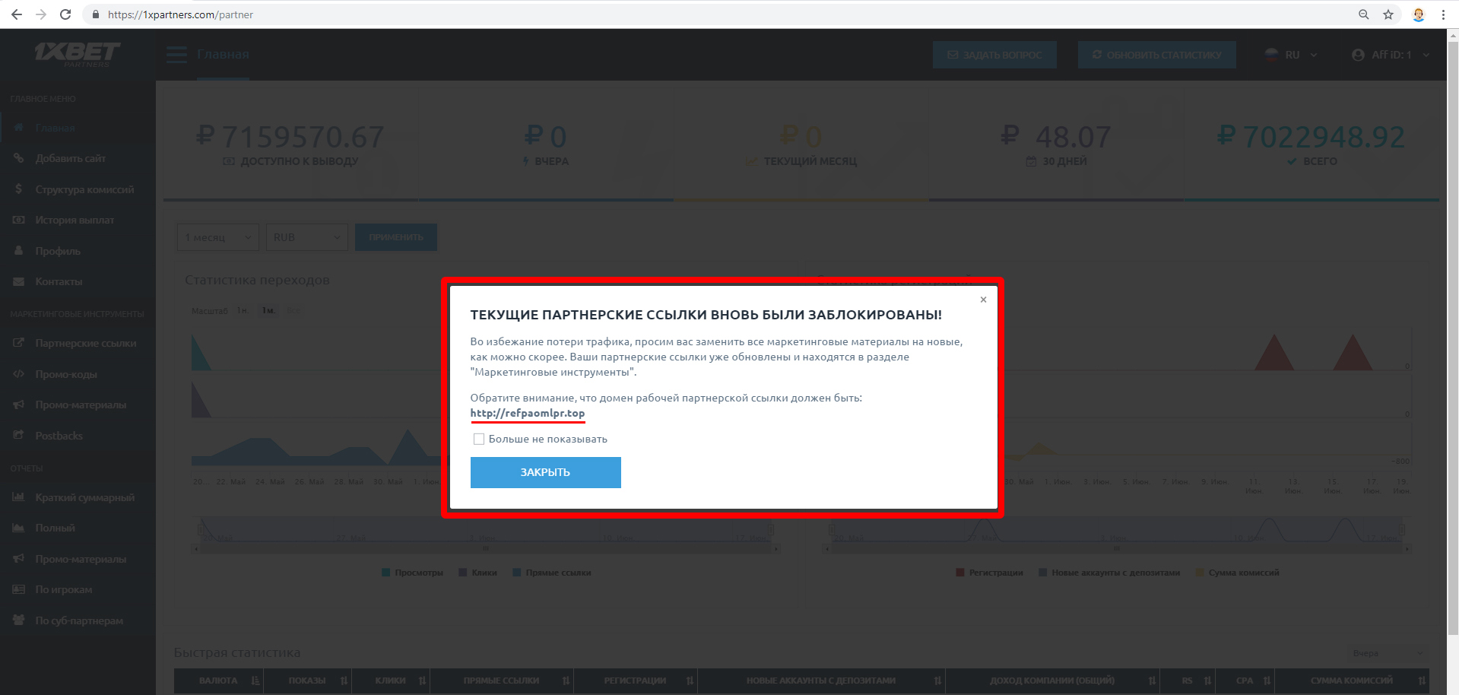Click the browser address bar URL

pos(180,14)
